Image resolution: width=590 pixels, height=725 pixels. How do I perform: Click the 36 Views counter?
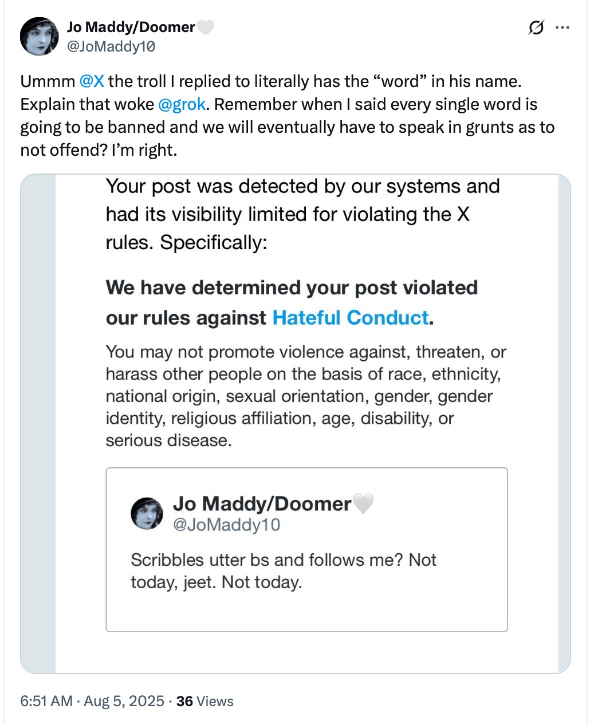205,701
